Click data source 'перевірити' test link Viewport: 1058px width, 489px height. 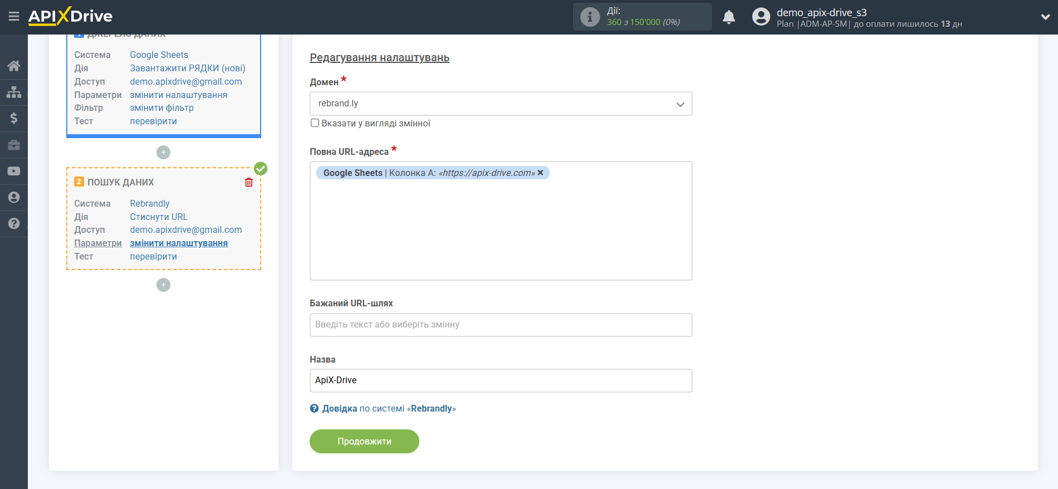coord(153,121)
